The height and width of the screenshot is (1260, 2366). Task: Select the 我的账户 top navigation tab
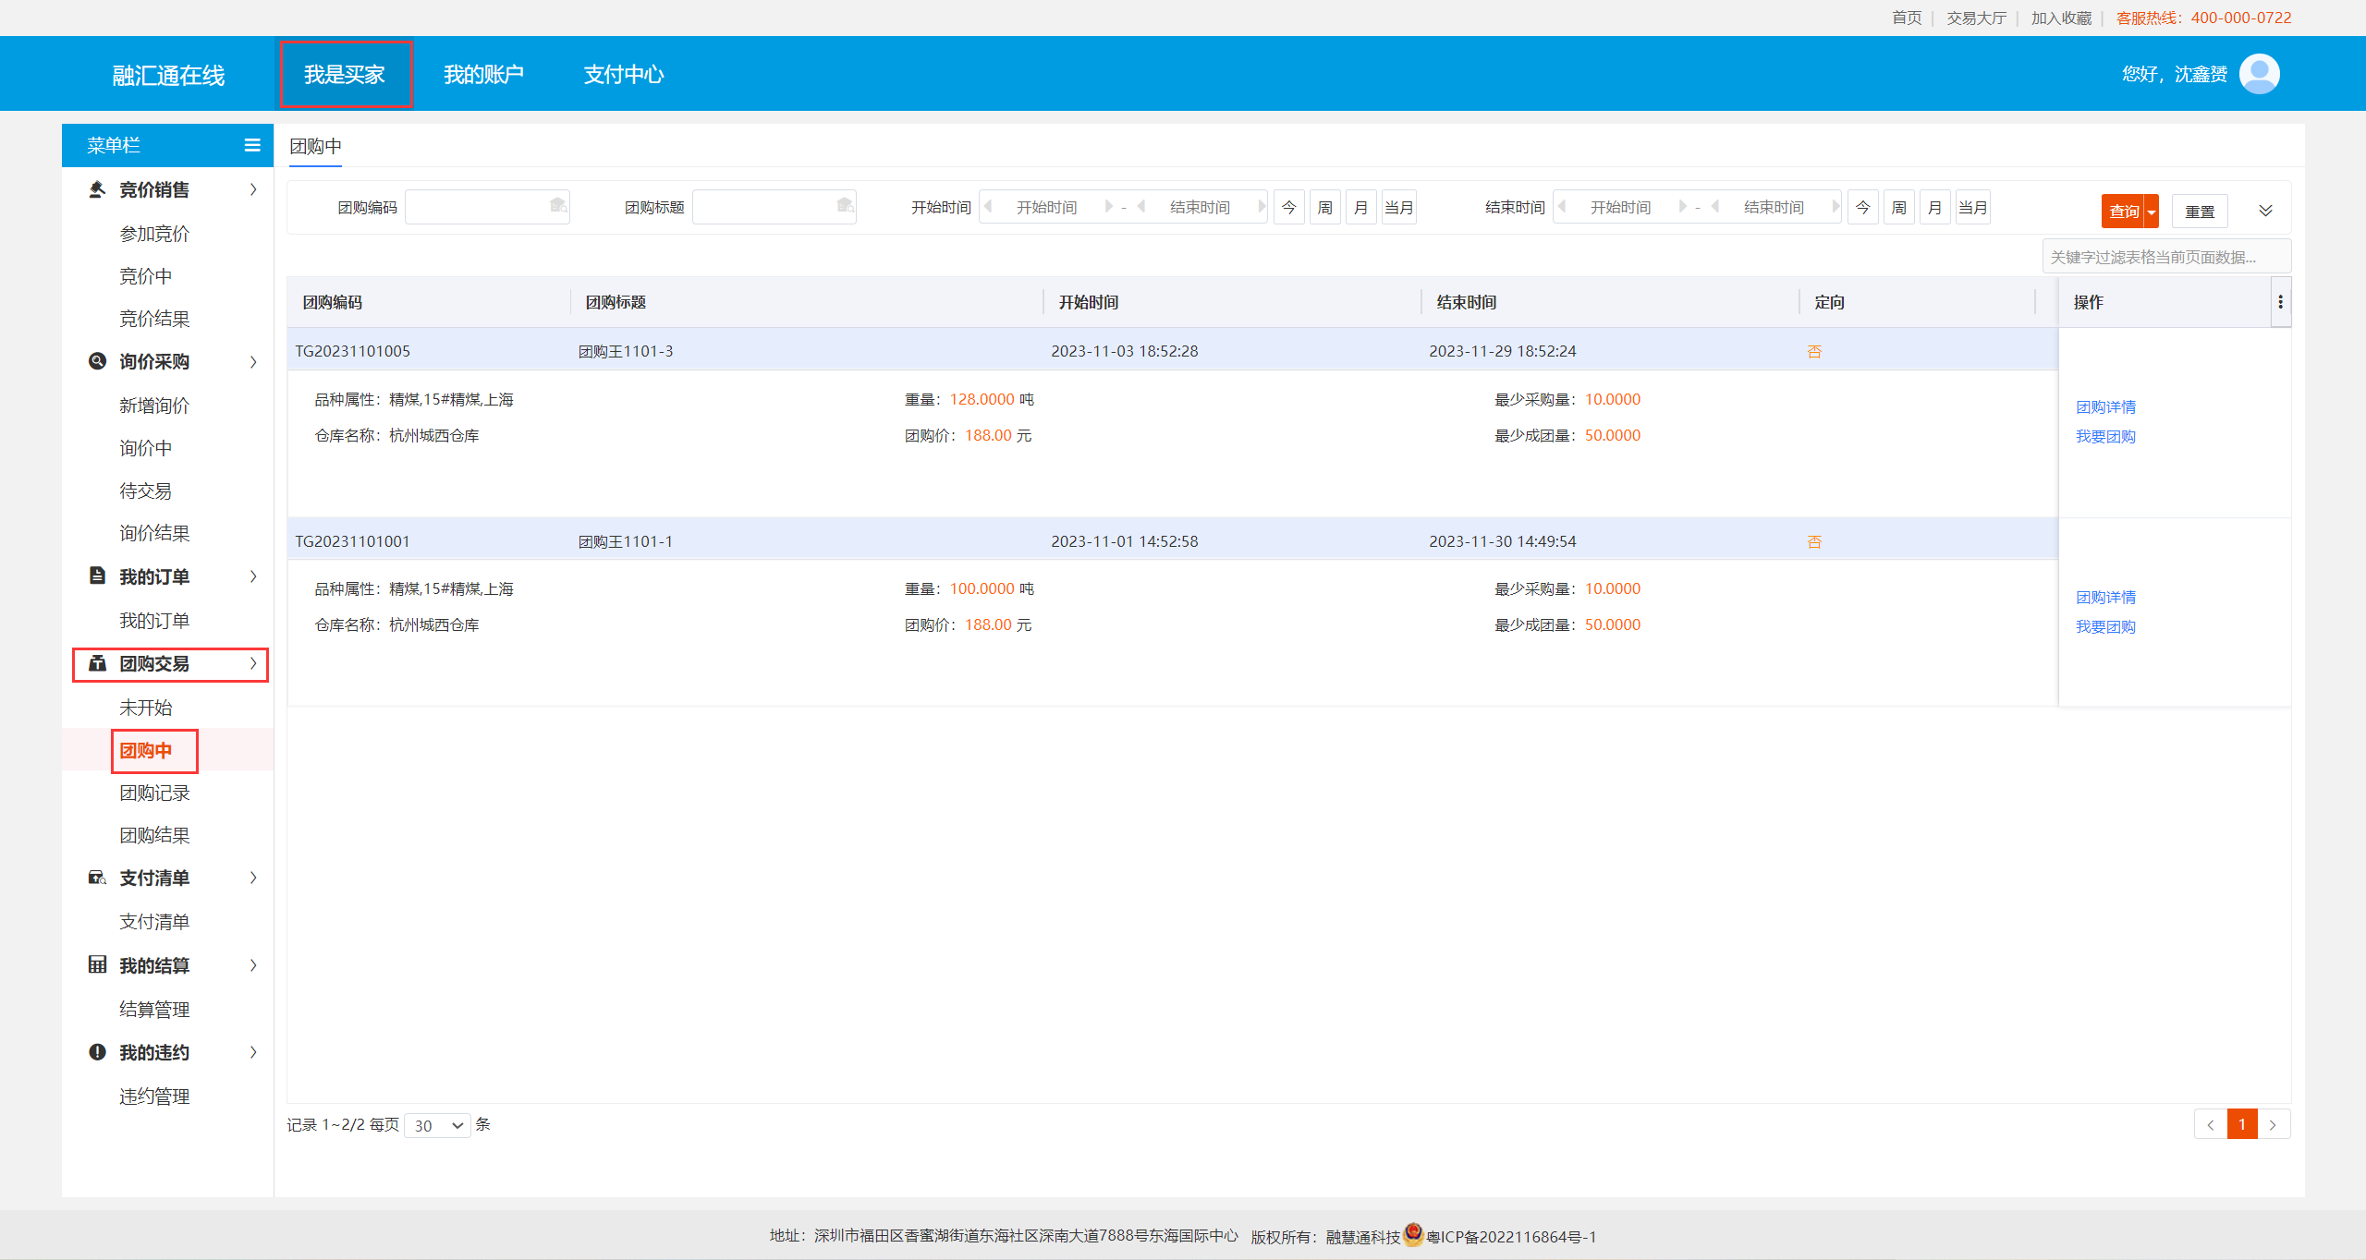tap(483, 74)
